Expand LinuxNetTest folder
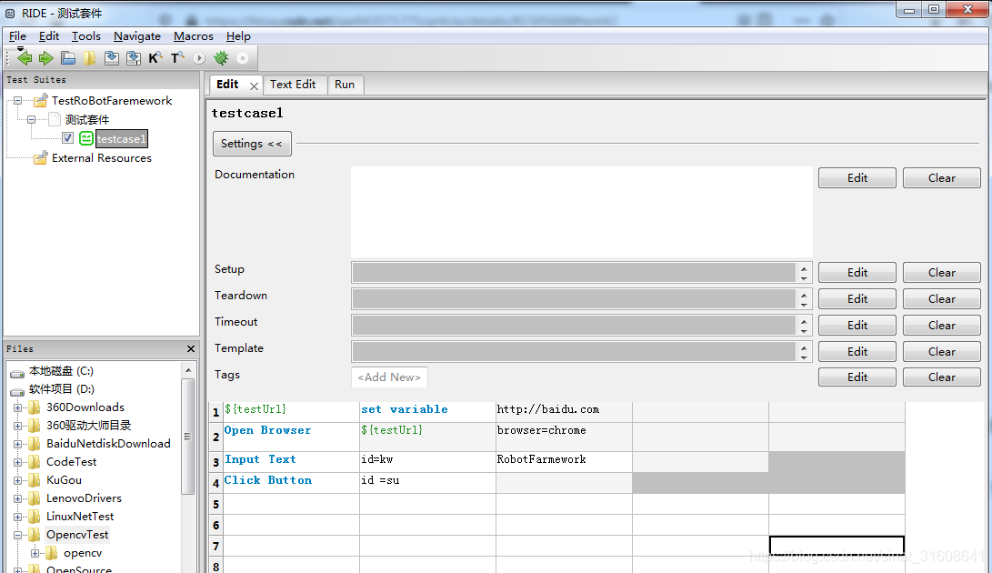 [17, 517]
